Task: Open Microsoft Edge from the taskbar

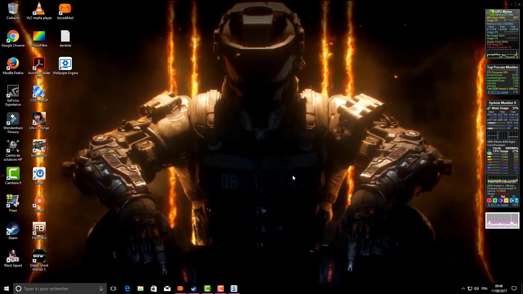Action: tap(127, 289)
